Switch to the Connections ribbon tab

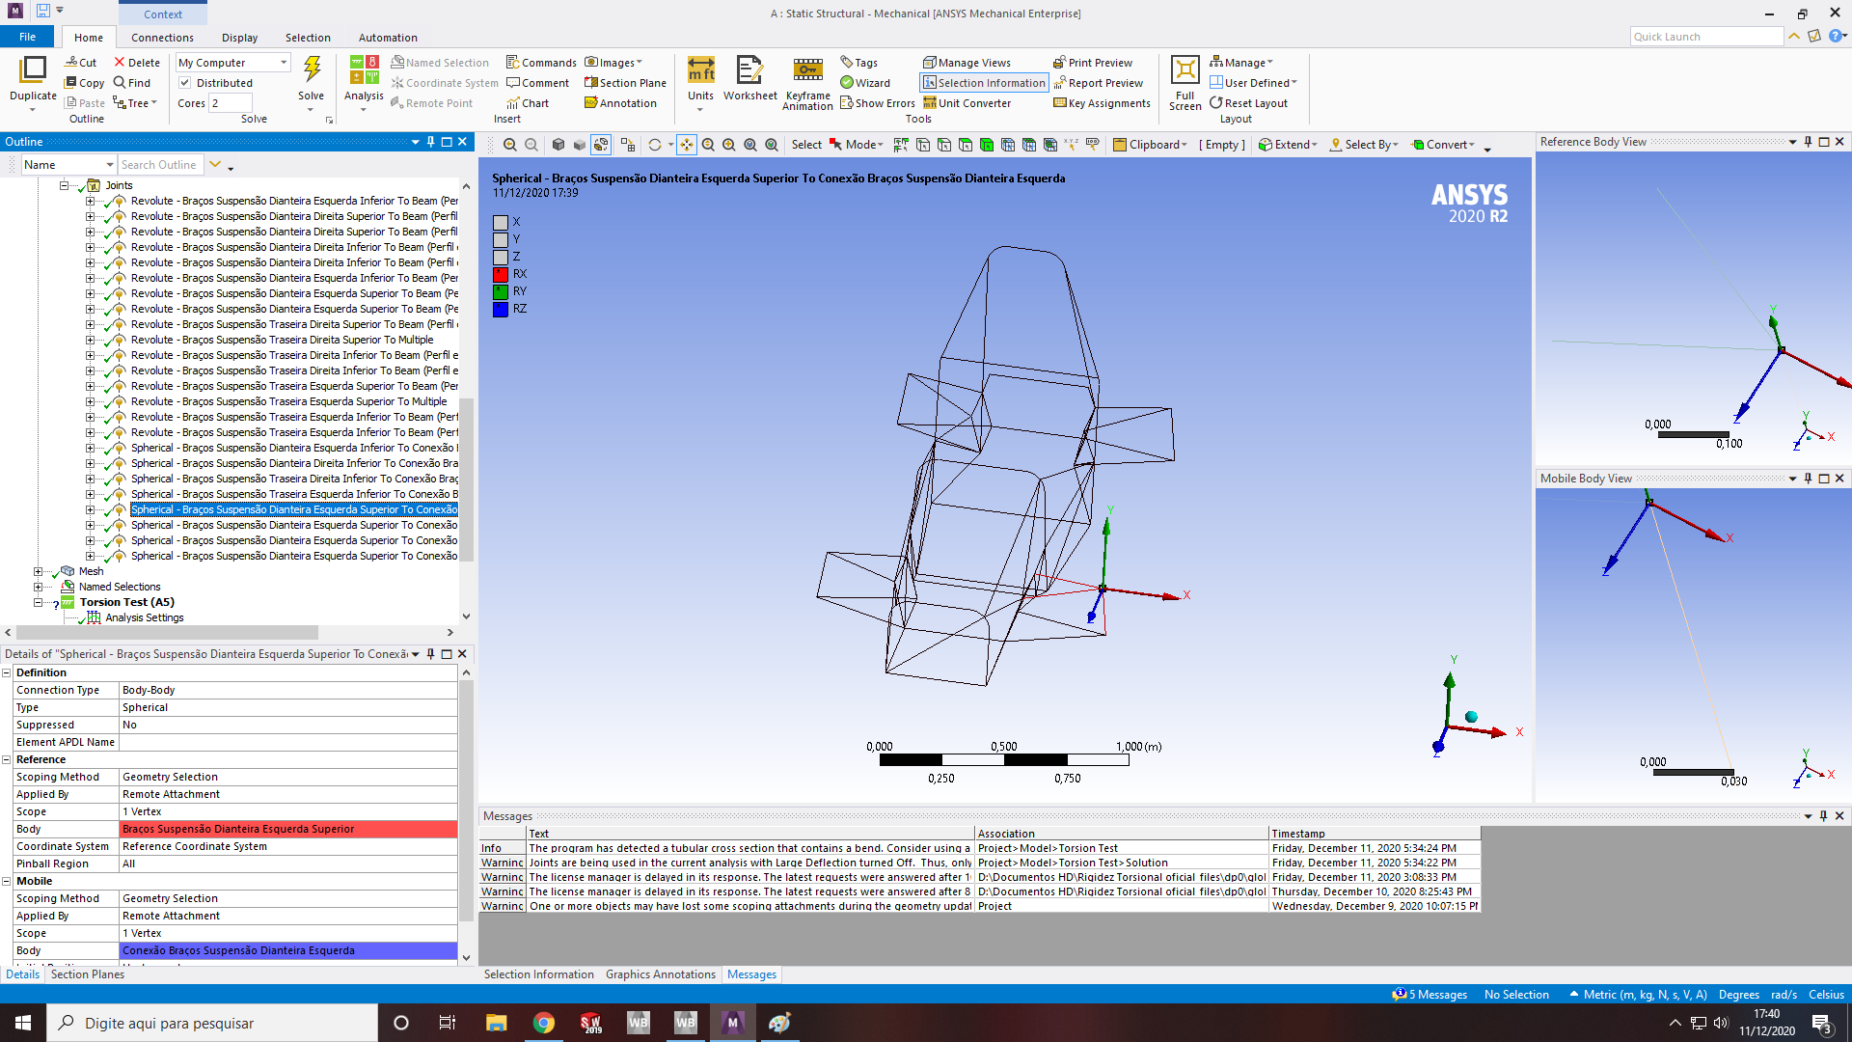tap(162, 38)
